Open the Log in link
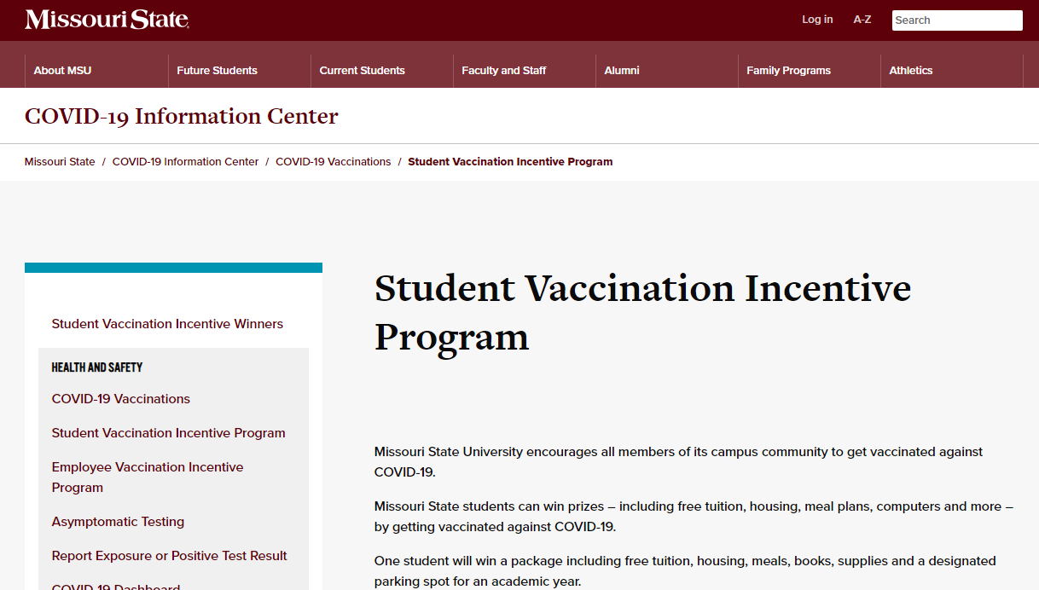This screenshot has width=1039, height=590. (x=817, y=20)
